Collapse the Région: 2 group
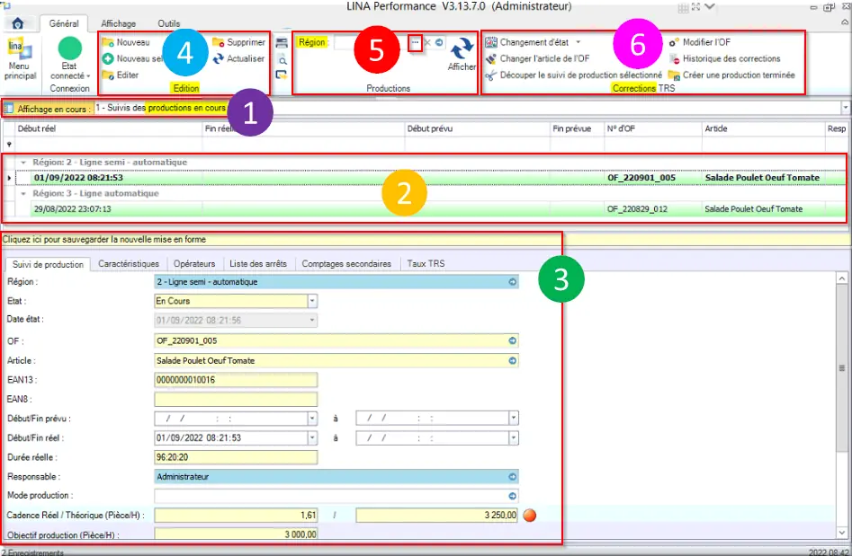Viewport: 852px width, 556px height. [x=23, y=163]
